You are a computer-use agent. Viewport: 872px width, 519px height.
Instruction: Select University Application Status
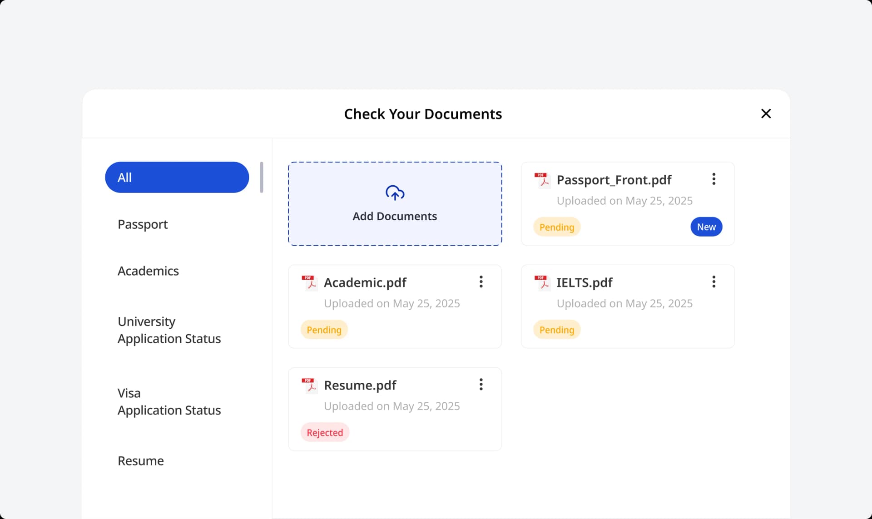(x=169, y=330)
